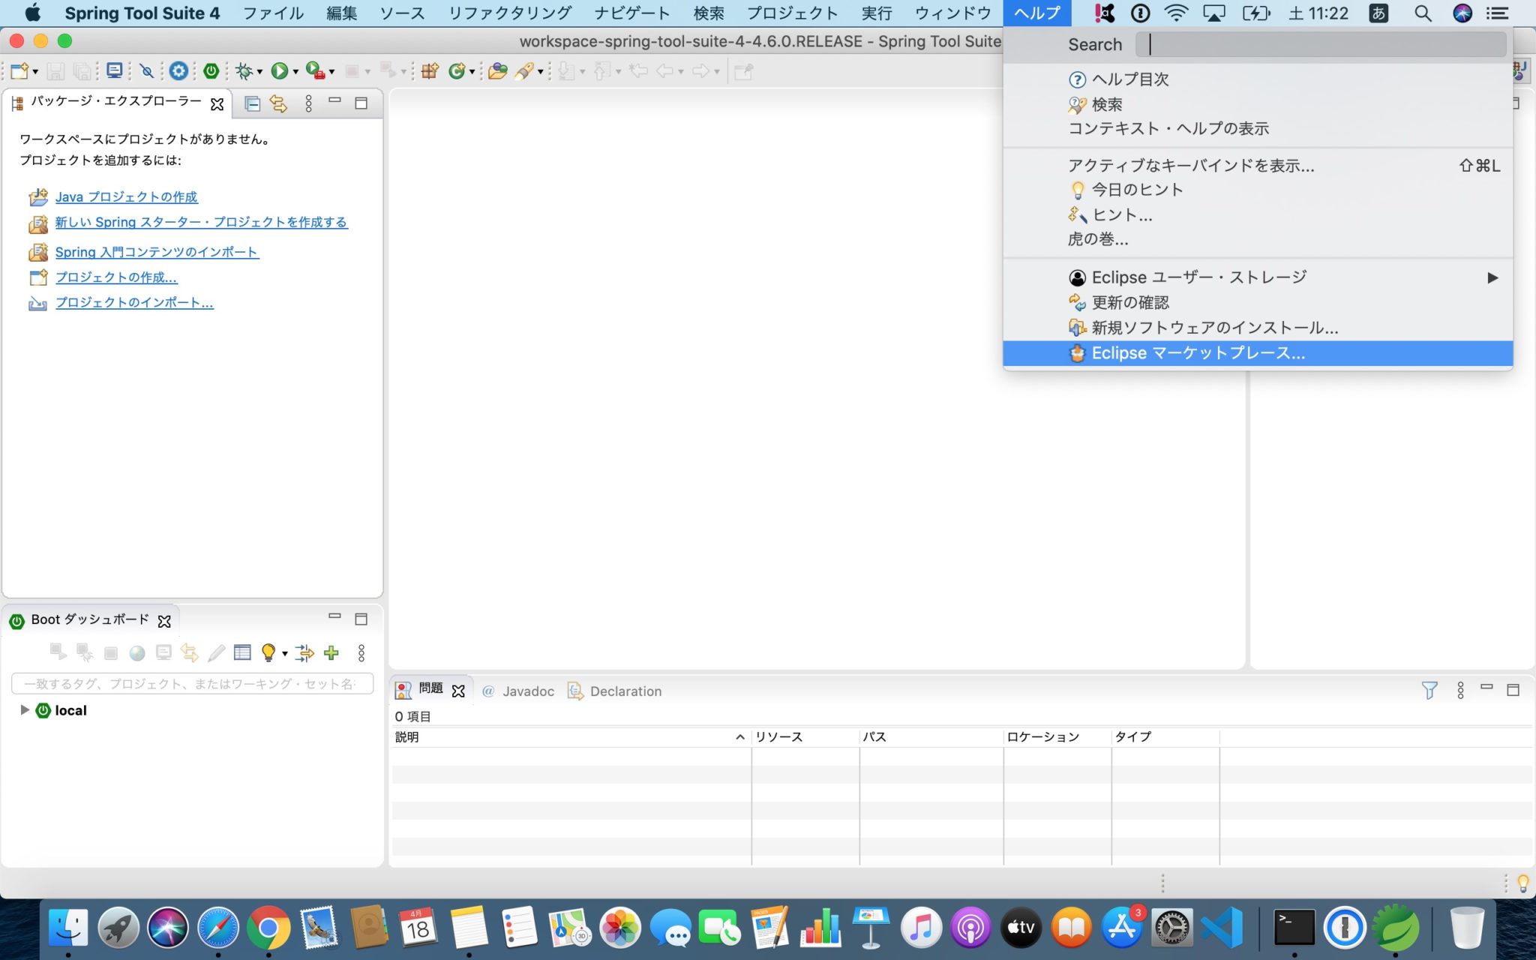Open the New Spring Boot Project toolbar icon

point(211,70)
